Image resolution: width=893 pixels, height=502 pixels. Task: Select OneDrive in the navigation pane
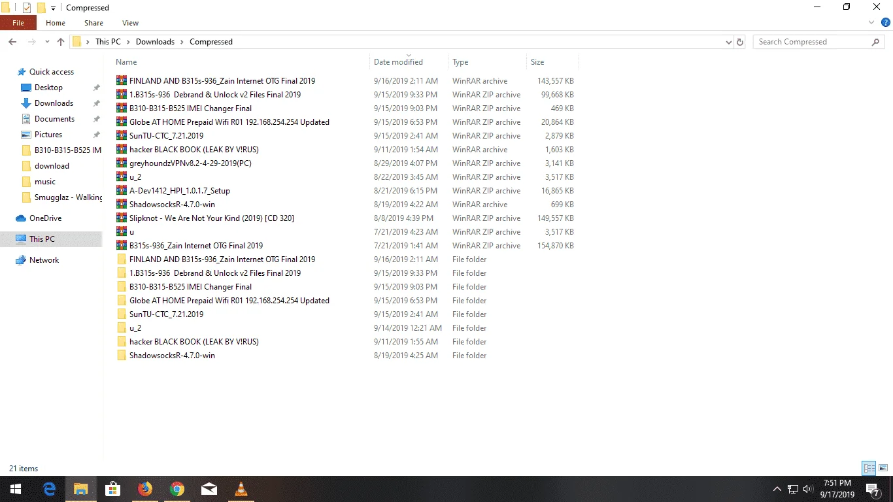coord(45,218)
